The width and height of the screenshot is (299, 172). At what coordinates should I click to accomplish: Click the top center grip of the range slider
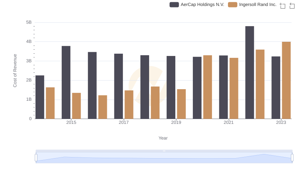(164, 151)
